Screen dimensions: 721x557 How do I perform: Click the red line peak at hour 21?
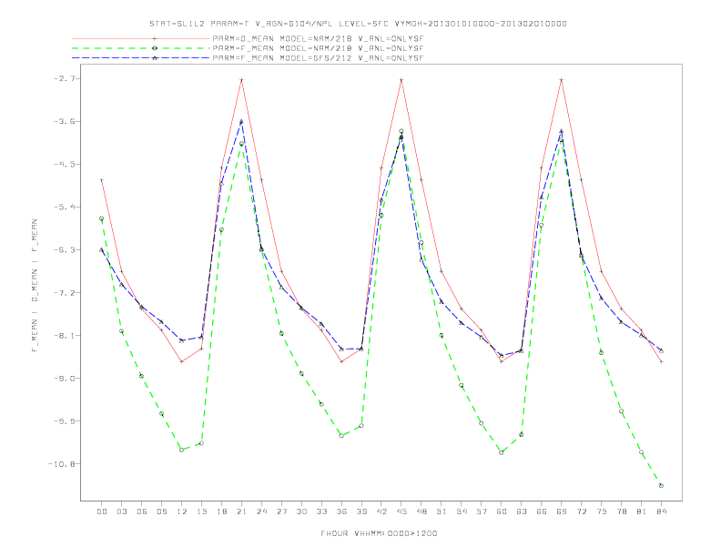point(241,80)
